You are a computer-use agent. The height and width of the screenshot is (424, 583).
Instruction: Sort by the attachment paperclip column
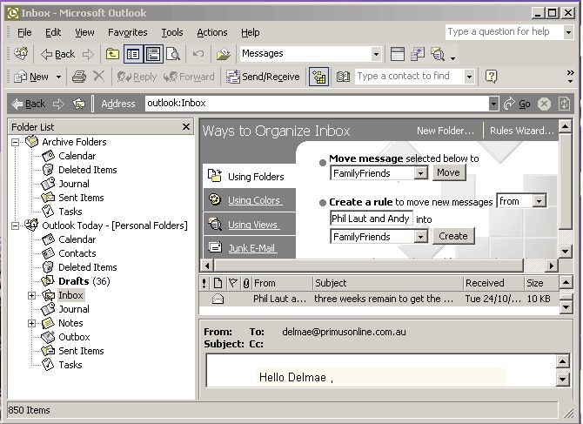click(245, 284)
